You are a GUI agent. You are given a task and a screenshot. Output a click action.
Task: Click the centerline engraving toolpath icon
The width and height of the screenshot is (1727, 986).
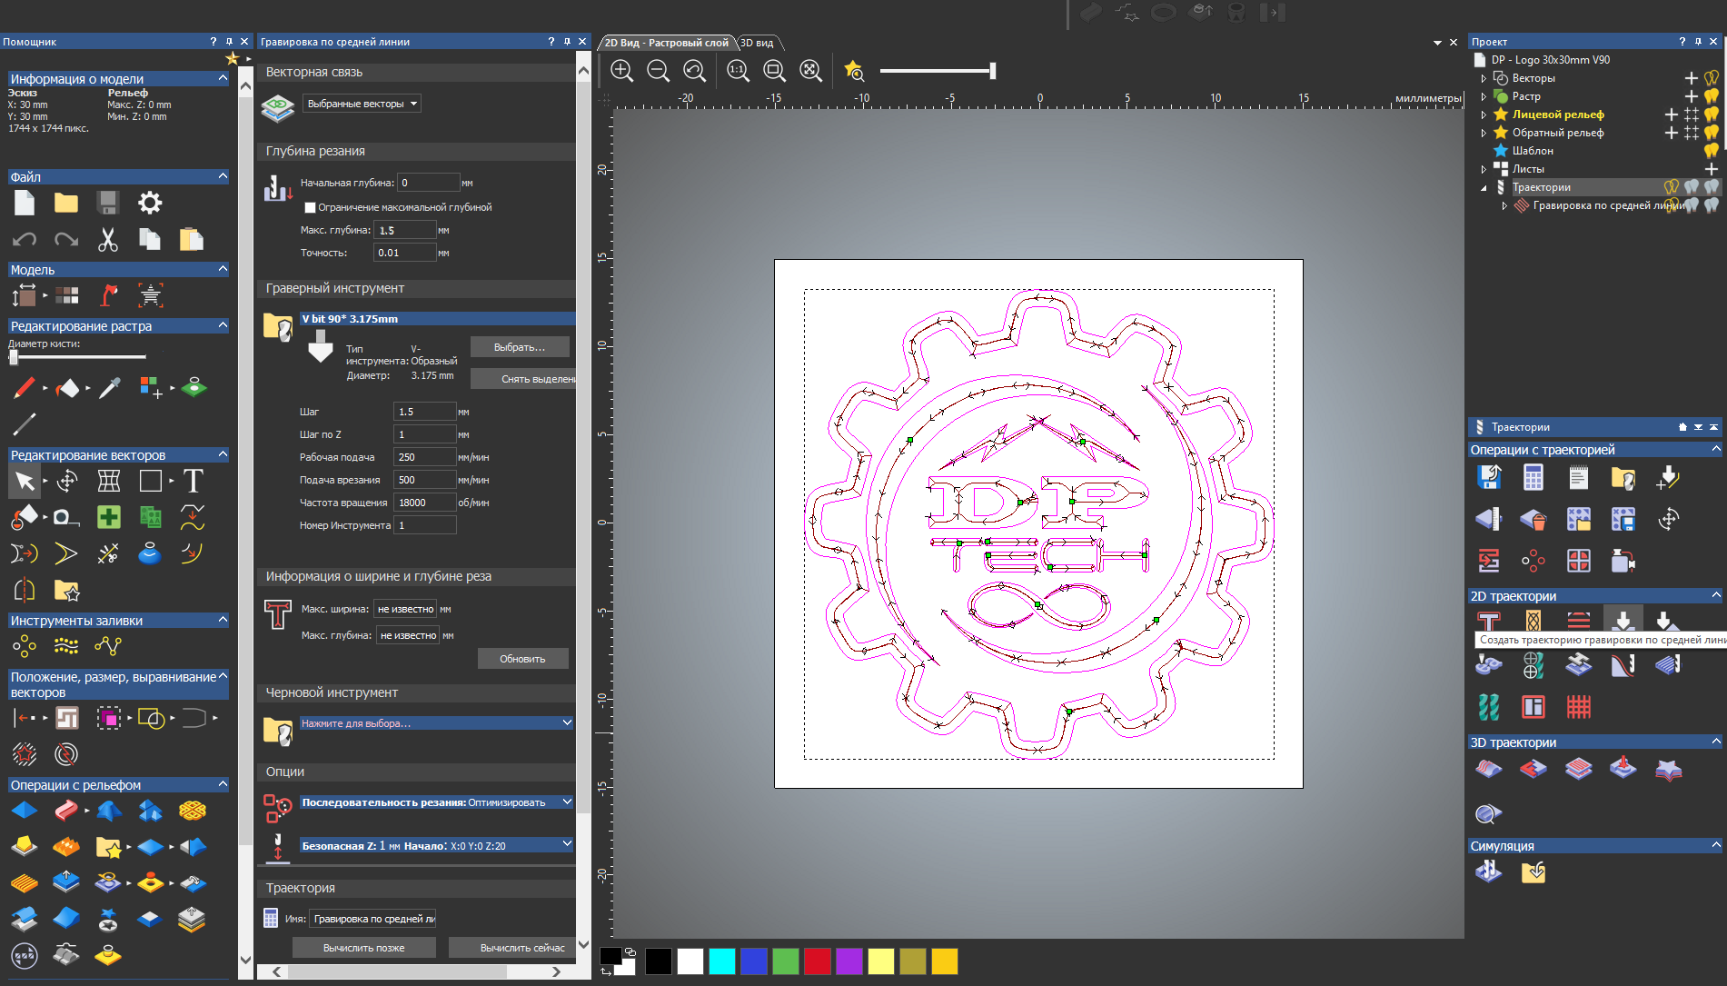click(1623, 621)
